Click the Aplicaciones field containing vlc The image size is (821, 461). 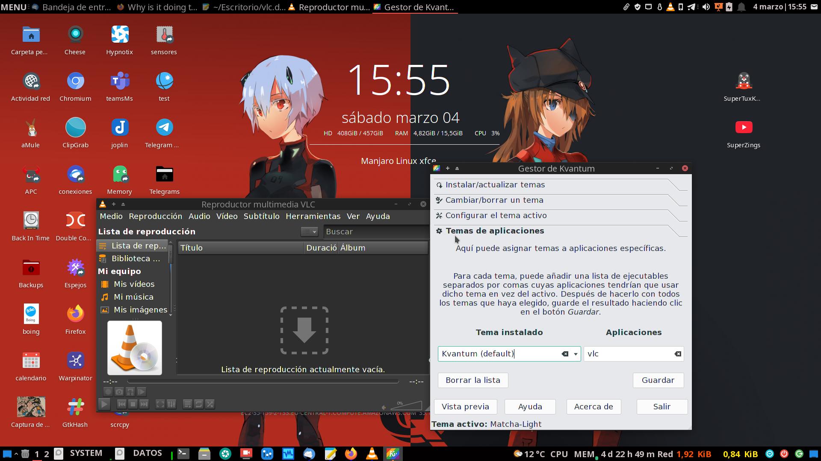tap(634, 354)
